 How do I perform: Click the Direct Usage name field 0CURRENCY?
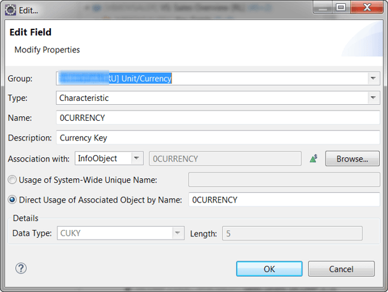point(284,199)
